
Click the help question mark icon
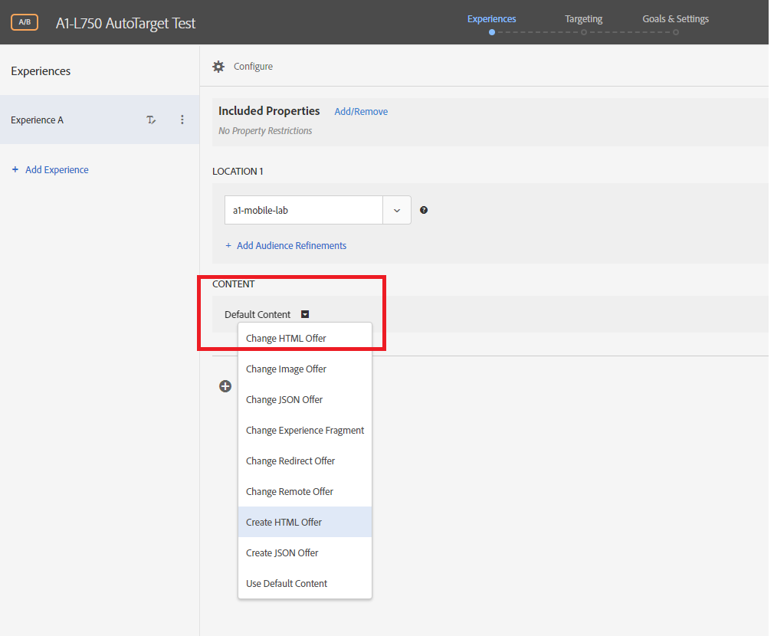pyautogui.click(x=424, y=210)
